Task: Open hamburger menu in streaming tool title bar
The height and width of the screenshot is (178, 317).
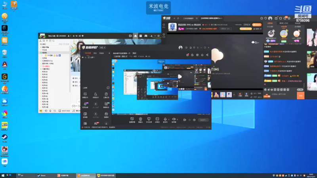Action: [x=198, y=47]
